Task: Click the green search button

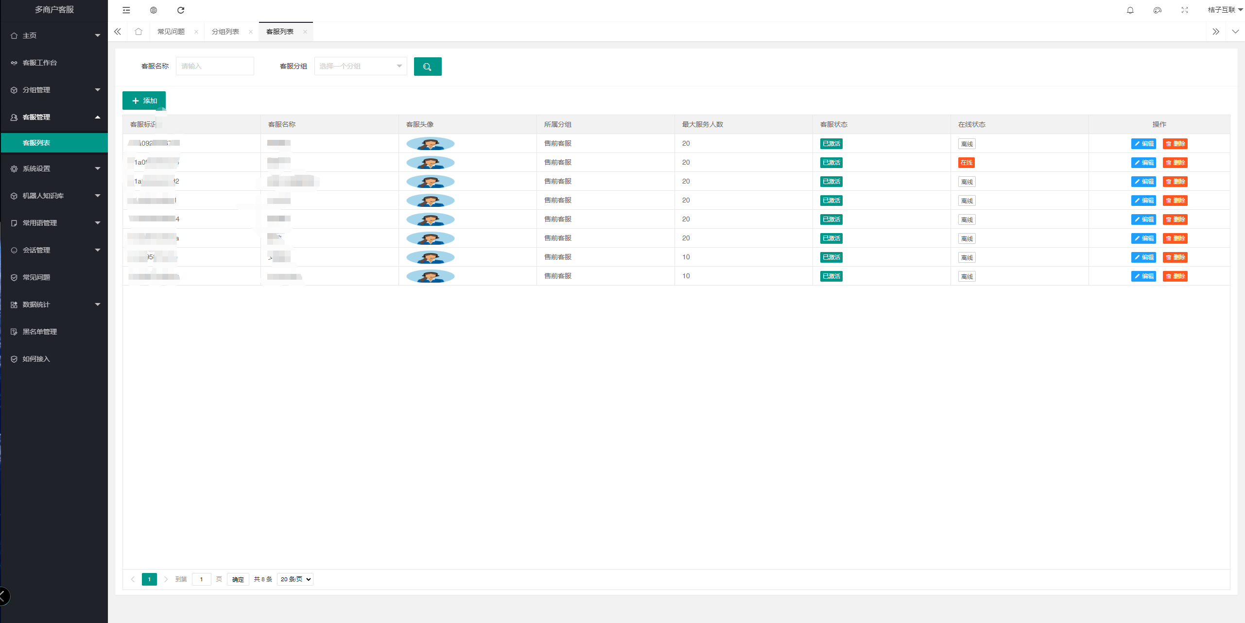Action: (x=428, y=67)
